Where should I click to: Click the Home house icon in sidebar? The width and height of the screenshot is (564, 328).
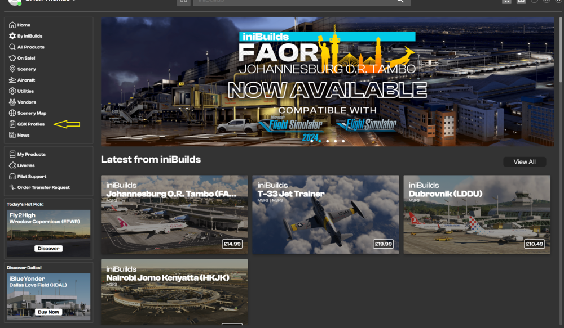[12, 25]
